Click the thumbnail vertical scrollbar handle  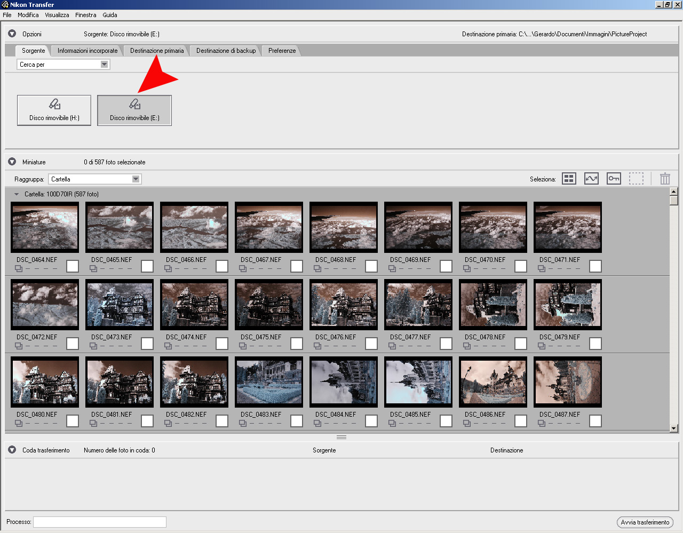tap(674, 201)
